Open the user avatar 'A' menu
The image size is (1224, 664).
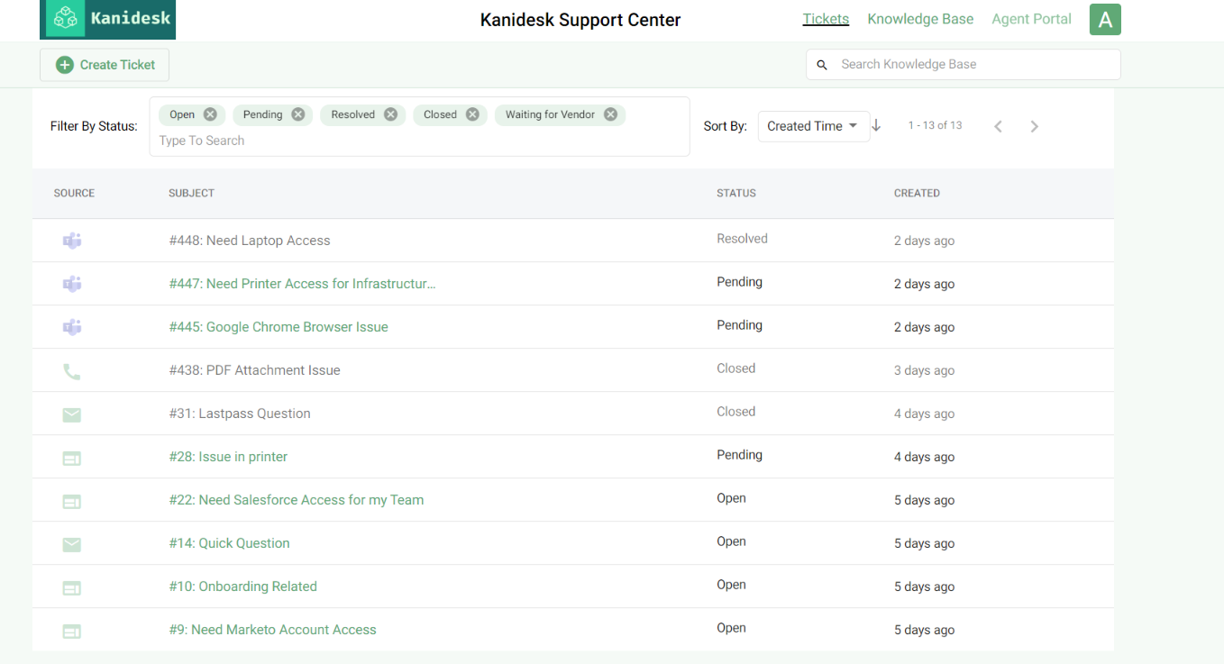click(1105, 19)
